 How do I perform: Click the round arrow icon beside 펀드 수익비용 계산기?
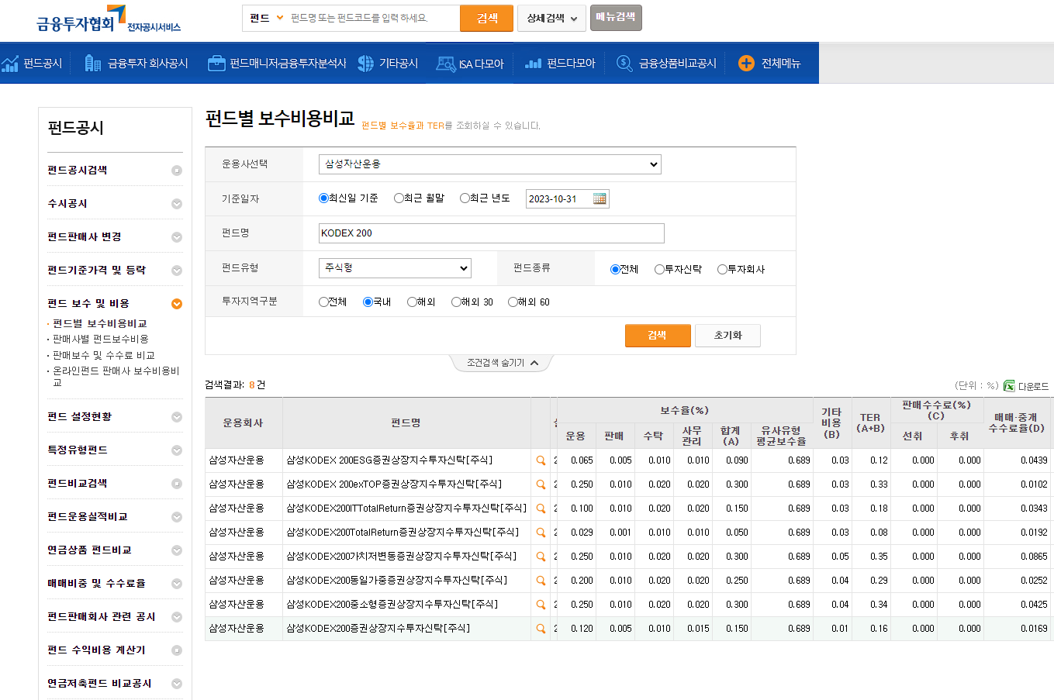click(177, 650)
